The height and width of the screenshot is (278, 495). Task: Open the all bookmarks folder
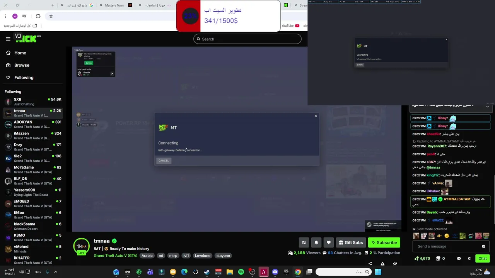coord(20,26)
